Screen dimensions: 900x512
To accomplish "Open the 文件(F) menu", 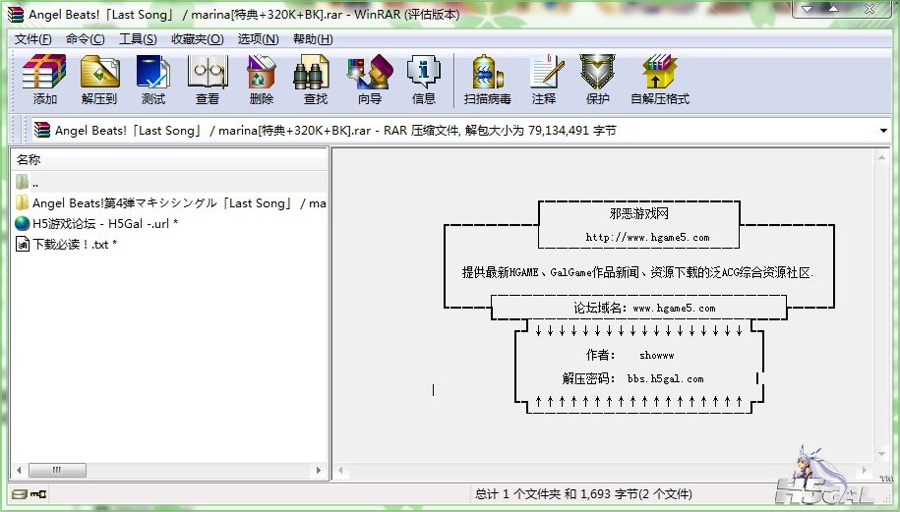I will point(32,39).
